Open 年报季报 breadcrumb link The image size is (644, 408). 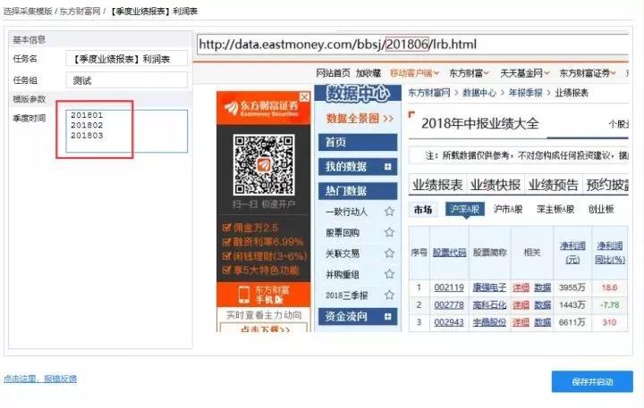point(525,93)
